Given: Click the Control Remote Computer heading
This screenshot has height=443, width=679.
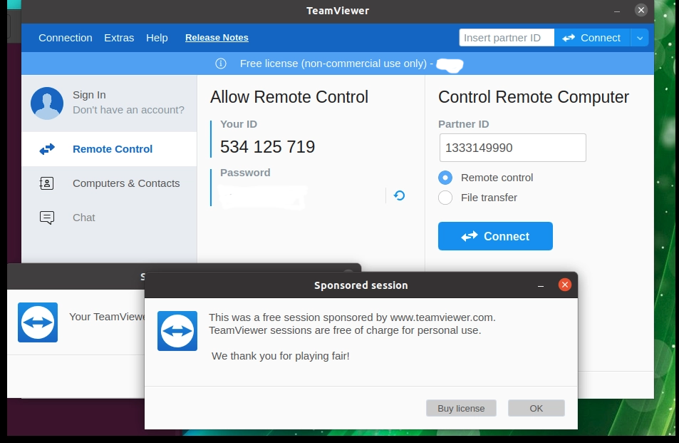Looking at the screenshot, I should 534,97.
